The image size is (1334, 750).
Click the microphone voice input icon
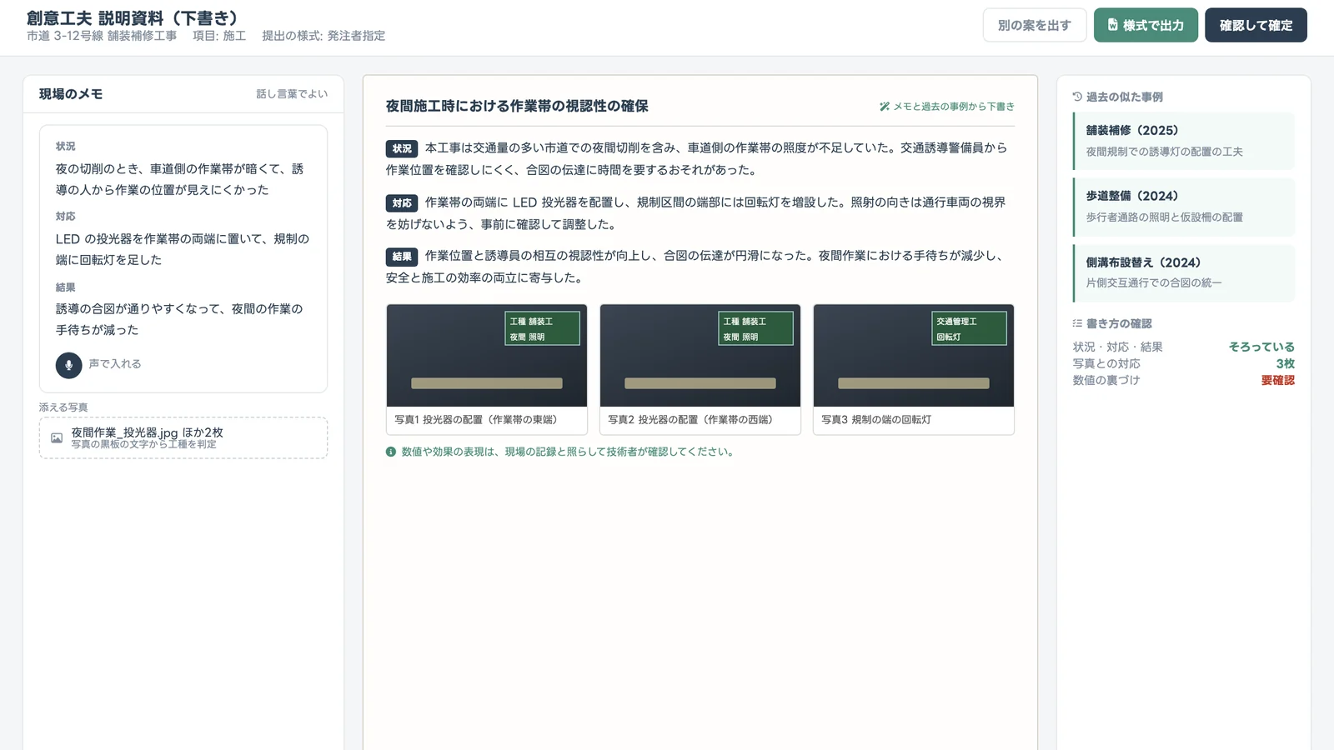pyautogui.click(x=68, y=365)
